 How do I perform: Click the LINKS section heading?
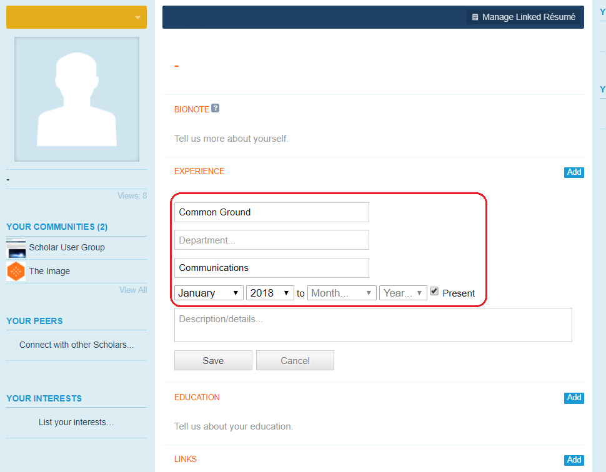tap(186, 459)
